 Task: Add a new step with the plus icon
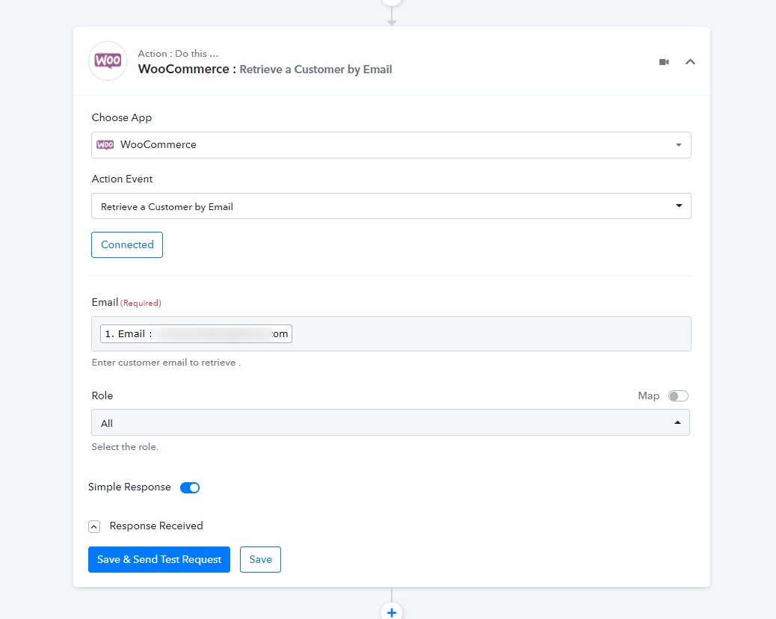pyautogui.click(x=392, y=612)
